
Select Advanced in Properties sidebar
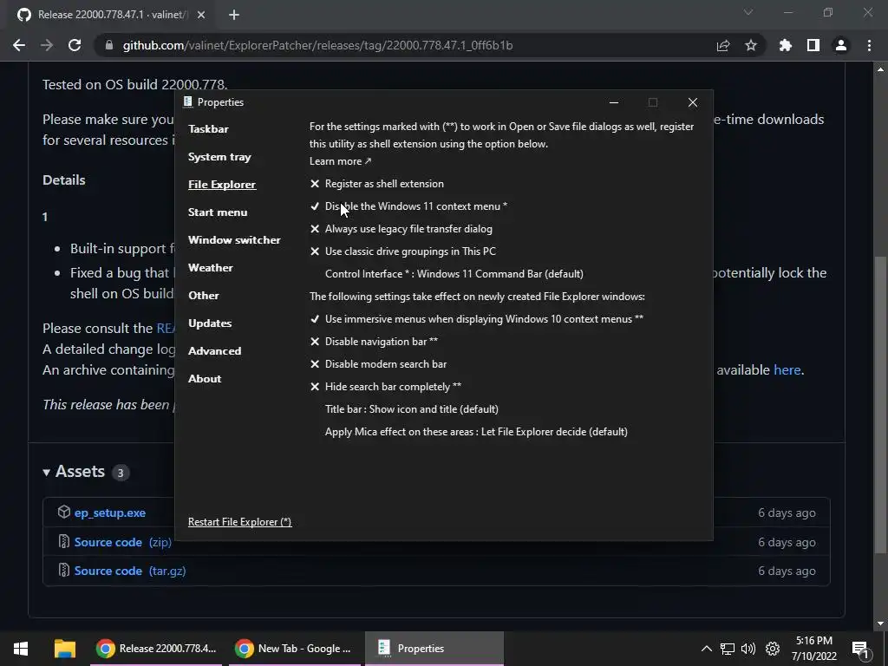pos(215,351)
